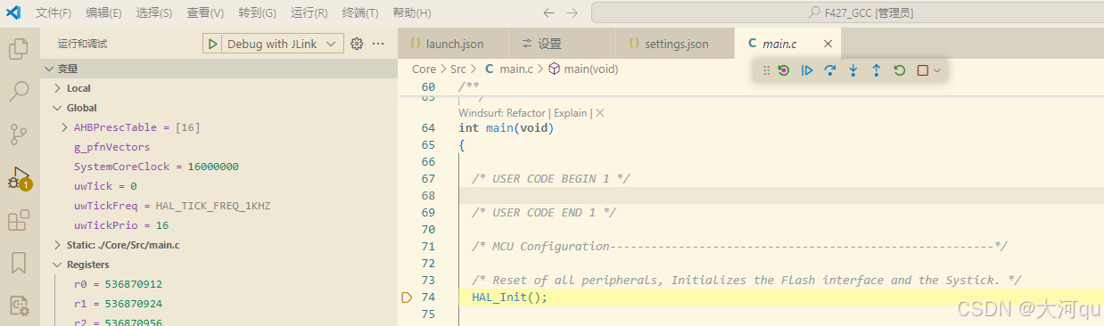Select uwTick = 0 variable
The image size is (1104, 326).
tap(105, 186)
